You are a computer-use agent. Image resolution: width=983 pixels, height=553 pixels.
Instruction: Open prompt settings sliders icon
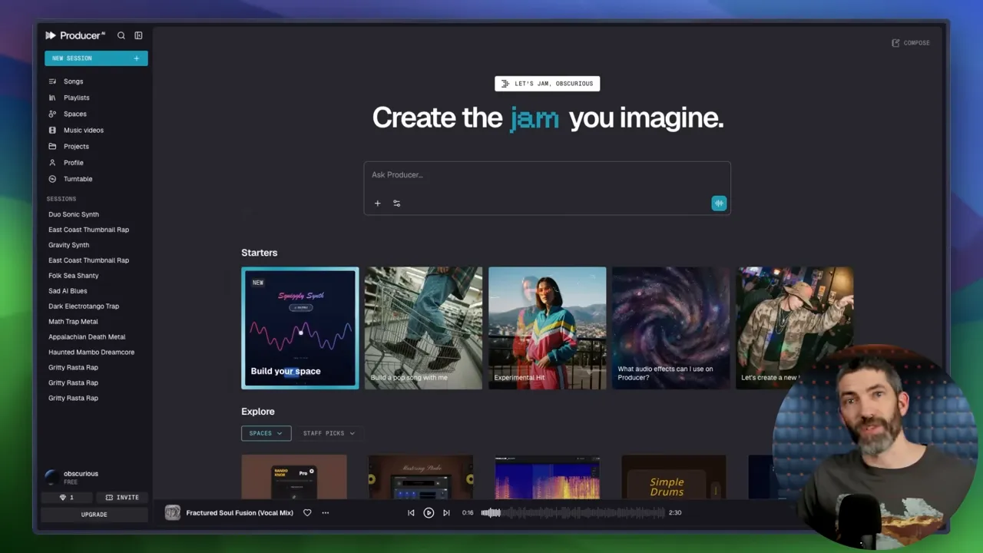[396, 204]
